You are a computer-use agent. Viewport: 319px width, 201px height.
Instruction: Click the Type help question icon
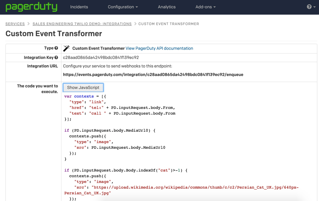tap(56, 48)
